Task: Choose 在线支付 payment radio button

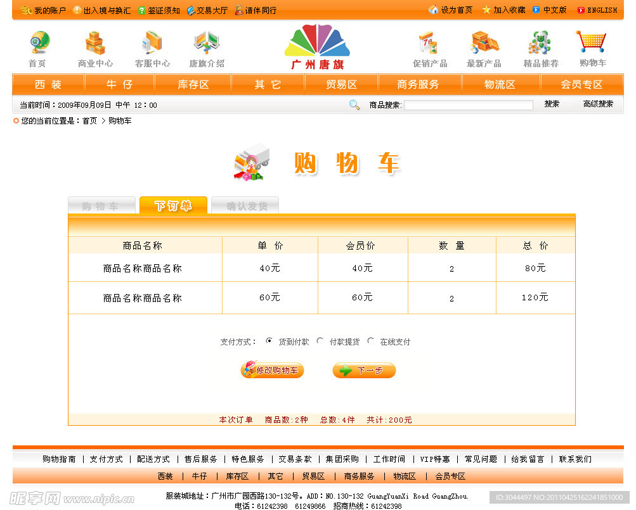Action: coord(371,341)
